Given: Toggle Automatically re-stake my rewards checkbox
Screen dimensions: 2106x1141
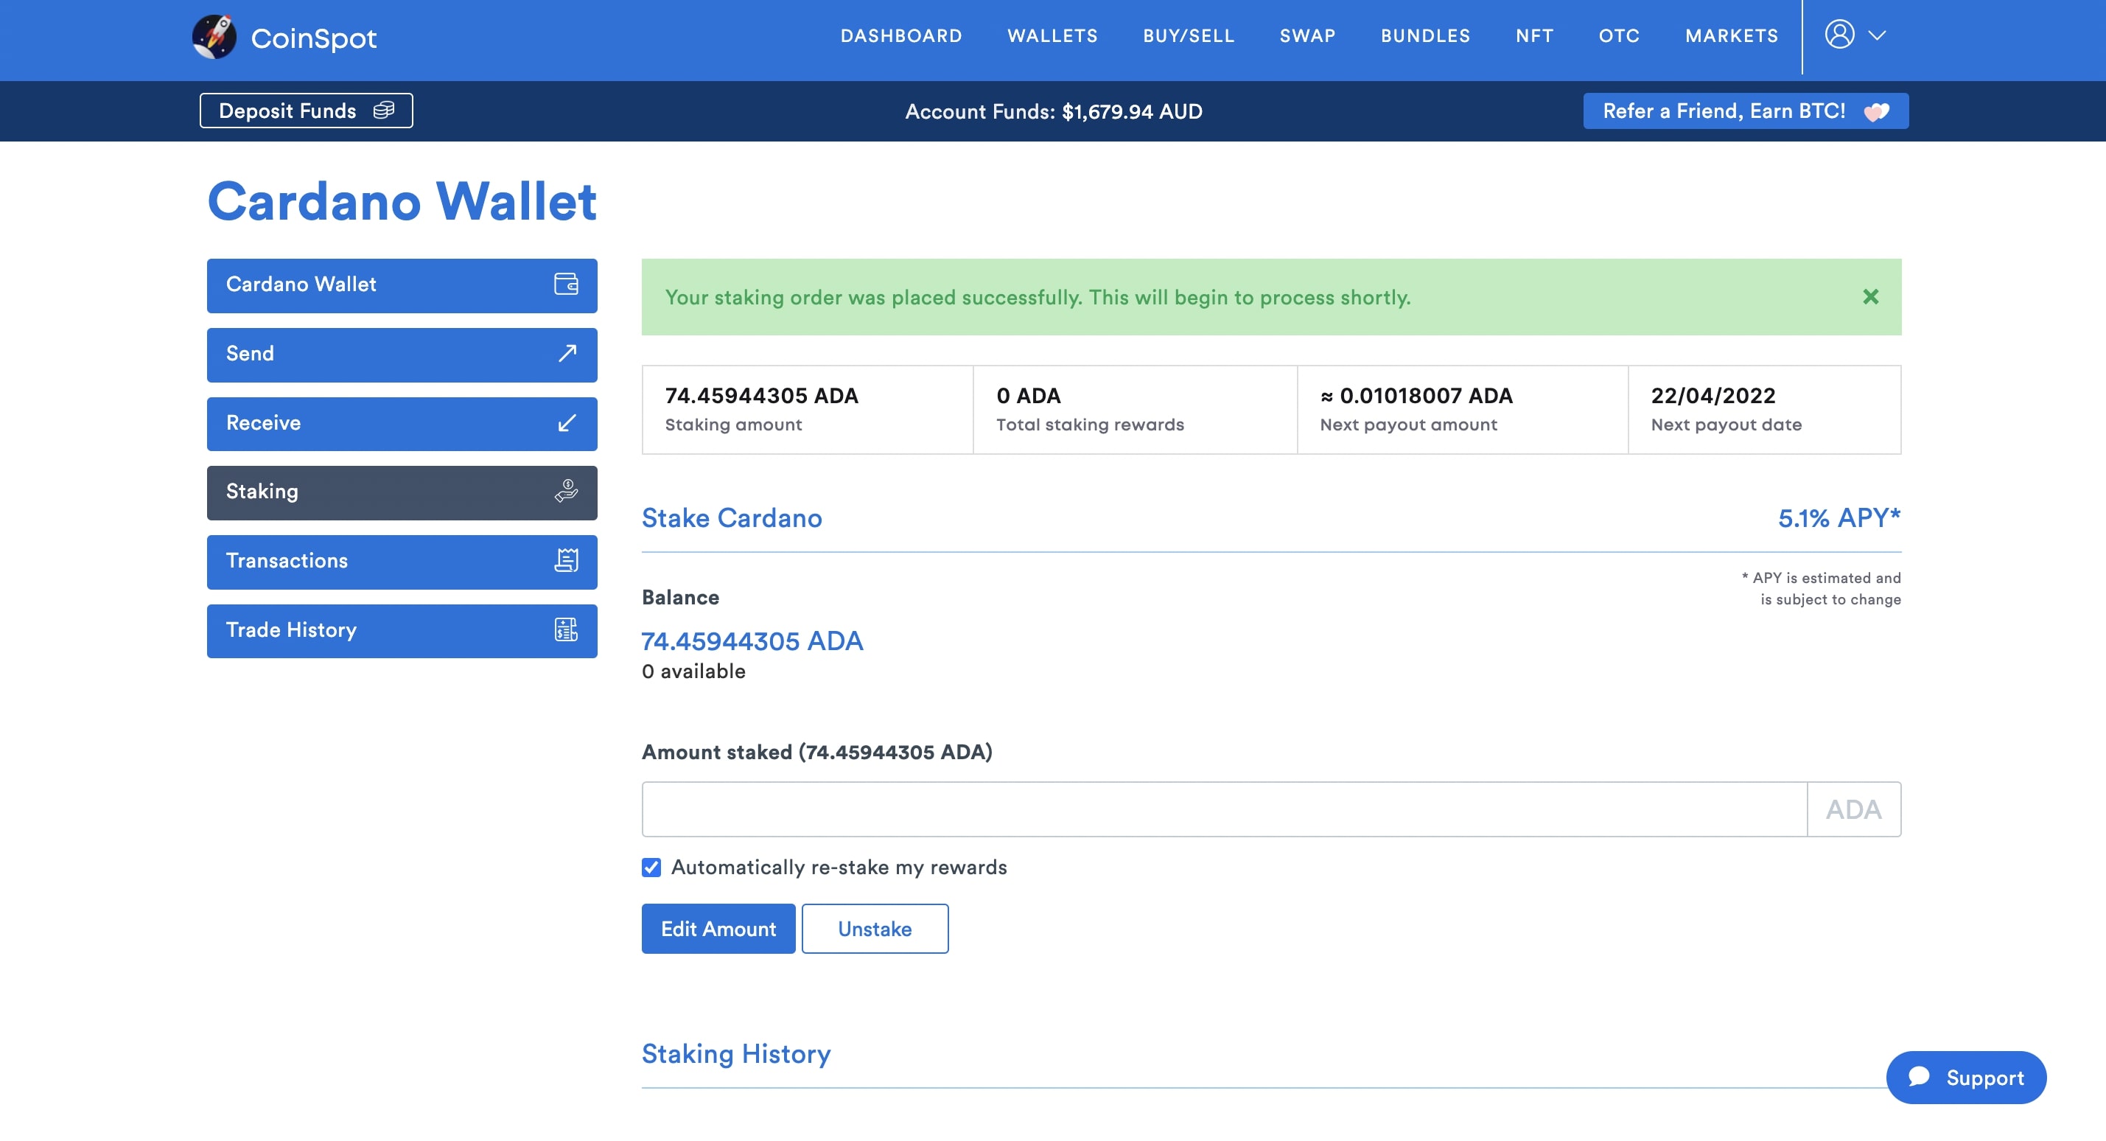Looking at the screenshot, I should point(651,867).
